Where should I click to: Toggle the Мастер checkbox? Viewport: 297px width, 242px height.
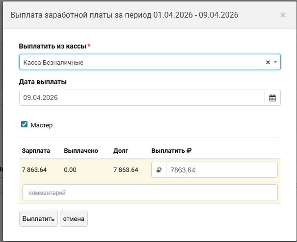[x=24, y=124]
